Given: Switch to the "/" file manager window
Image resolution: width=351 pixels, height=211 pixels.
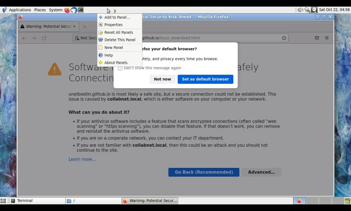Looking at the screenshot, I should pyautogui.click(x=94, y=201).
